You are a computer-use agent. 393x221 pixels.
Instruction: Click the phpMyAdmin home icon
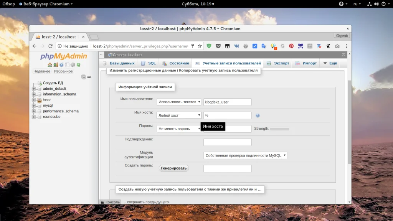point(50,65)
